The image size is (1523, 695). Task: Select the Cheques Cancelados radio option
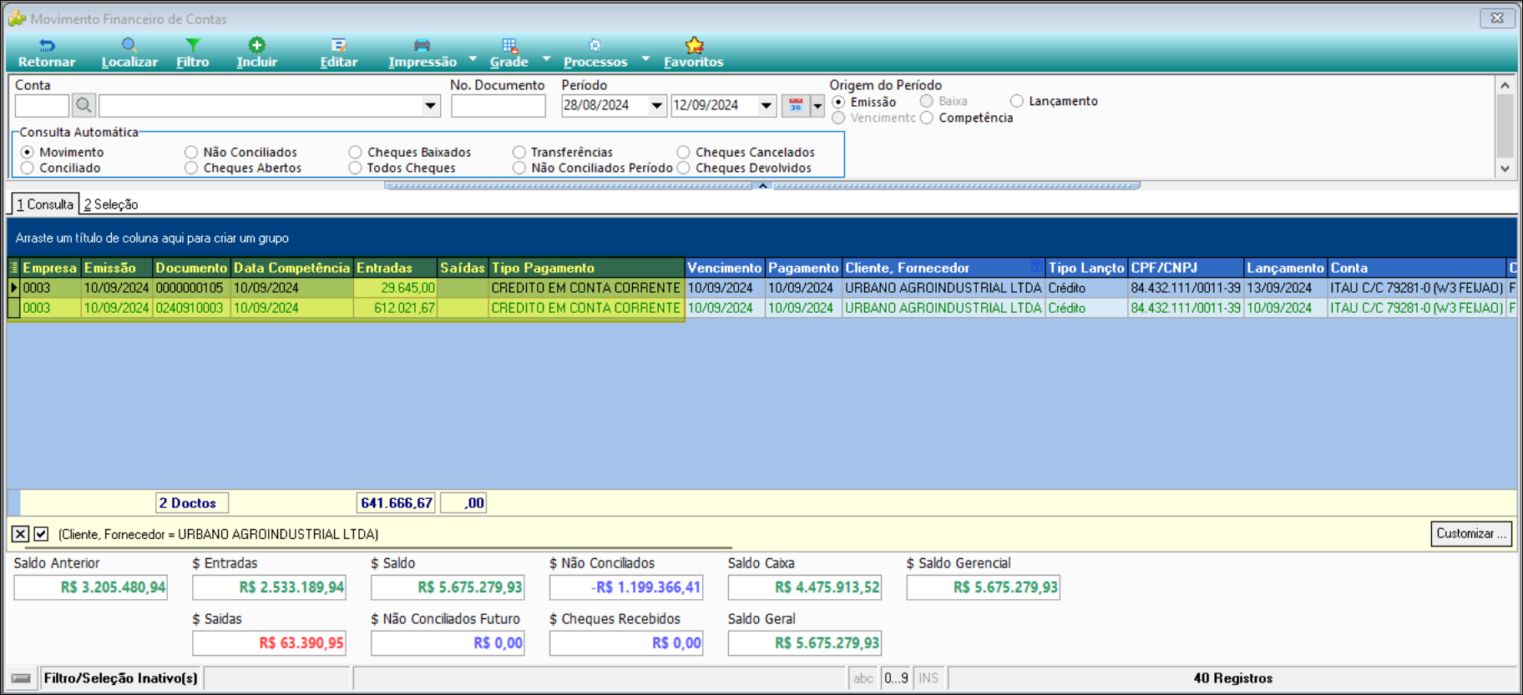click(683, 152)
